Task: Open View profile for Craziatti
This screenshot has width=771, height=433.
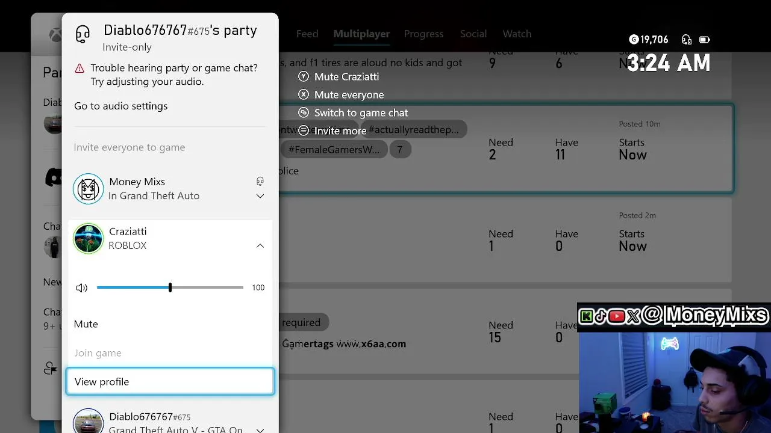Action: point(170,382)
